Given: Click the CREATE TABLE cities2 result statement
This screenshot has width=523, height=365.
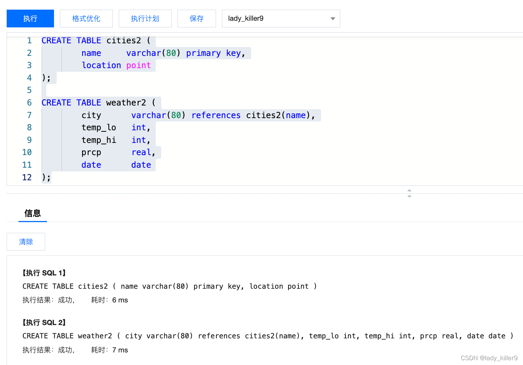Looking at the screenshot, I should point(169,287).
